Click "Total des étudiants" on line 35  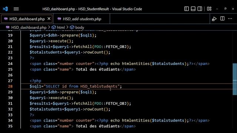(98, 126)
